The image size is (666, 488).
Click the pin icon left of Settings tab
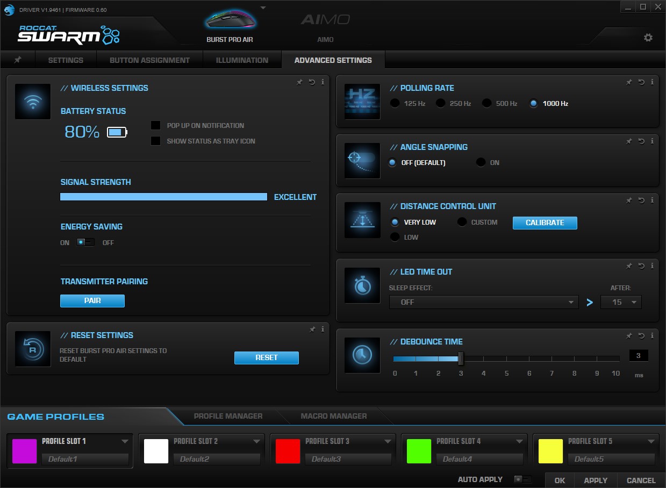point(18,60)
